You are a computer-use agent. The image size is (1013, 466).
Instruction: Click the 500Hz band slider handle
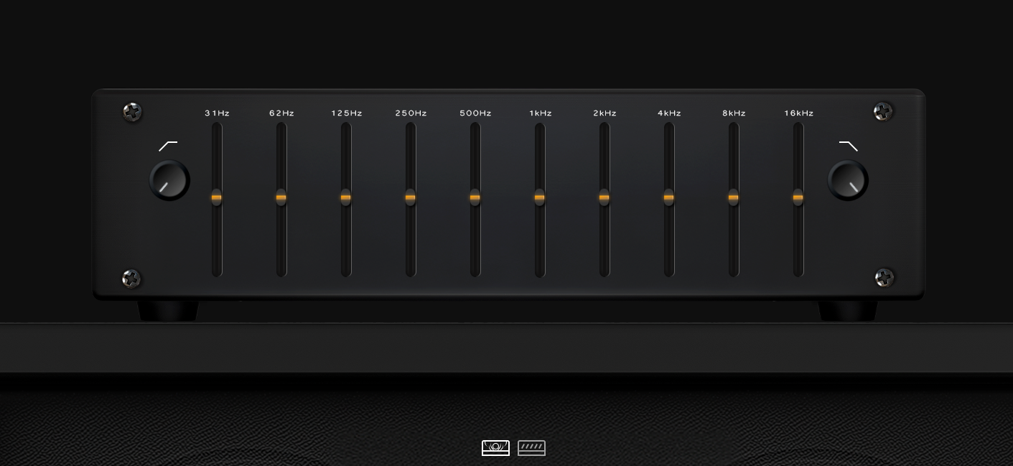click(x=475, y=197)
